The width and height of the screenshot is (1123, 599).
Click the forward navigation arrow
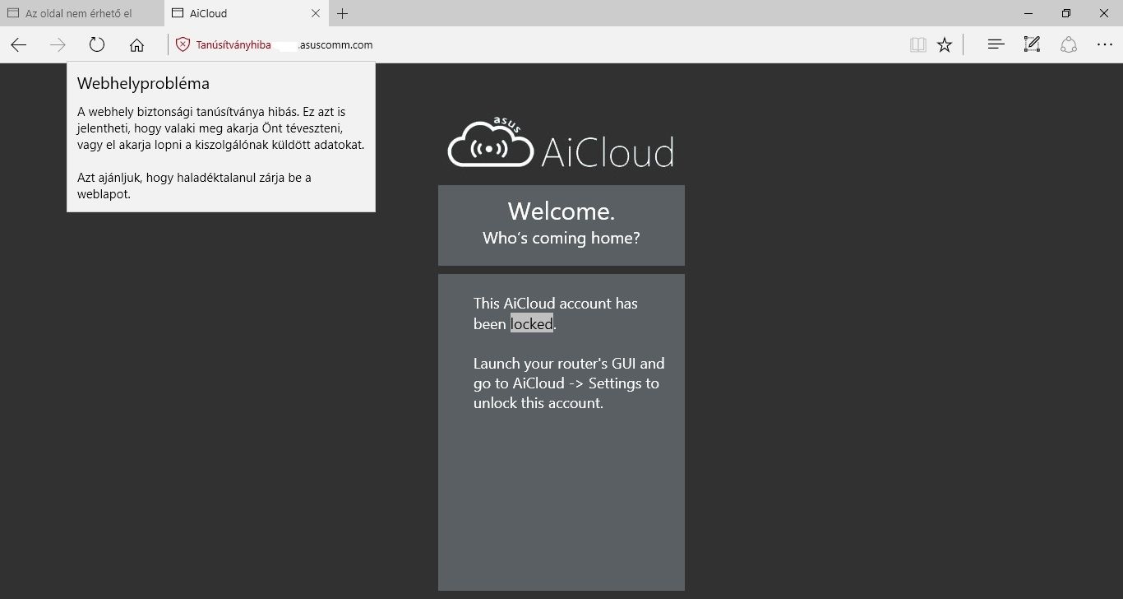point(58,45)
